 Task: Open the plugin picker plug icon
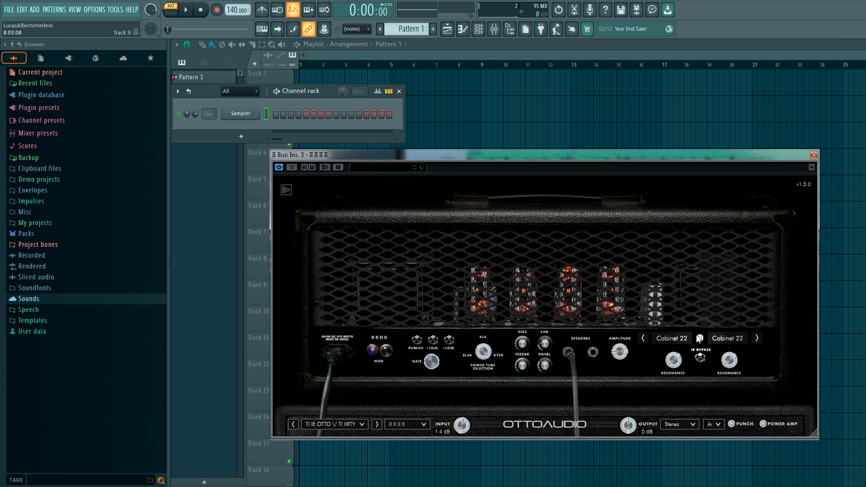[x=541, y=29]
